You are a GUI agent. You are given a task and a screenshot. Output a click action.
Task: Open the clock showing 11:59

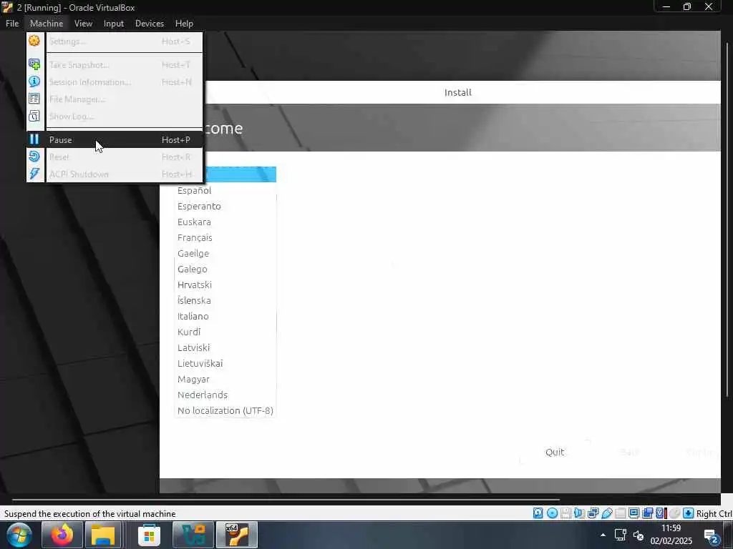(x=671, y=535)
